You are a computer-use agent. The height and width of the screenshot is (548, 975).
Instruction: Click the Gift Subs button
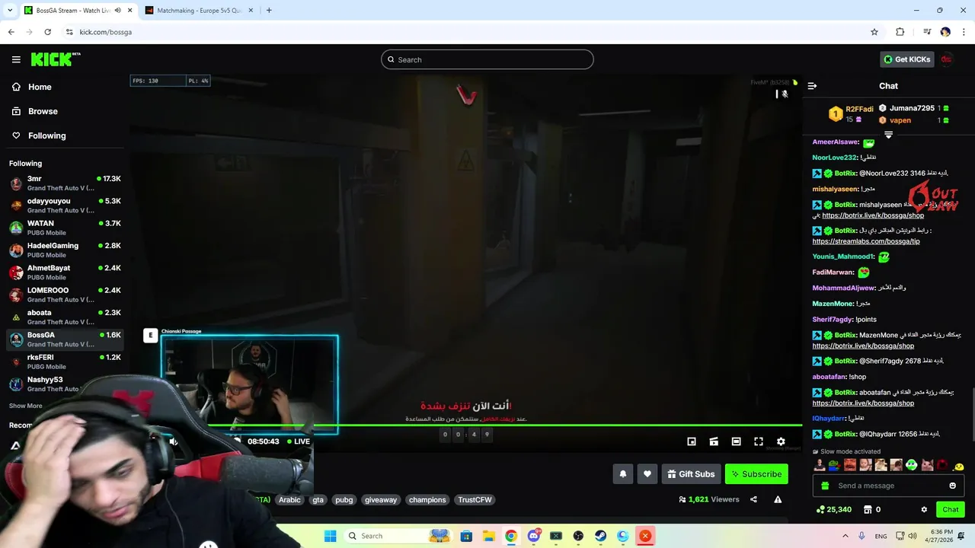pos(691,474)
